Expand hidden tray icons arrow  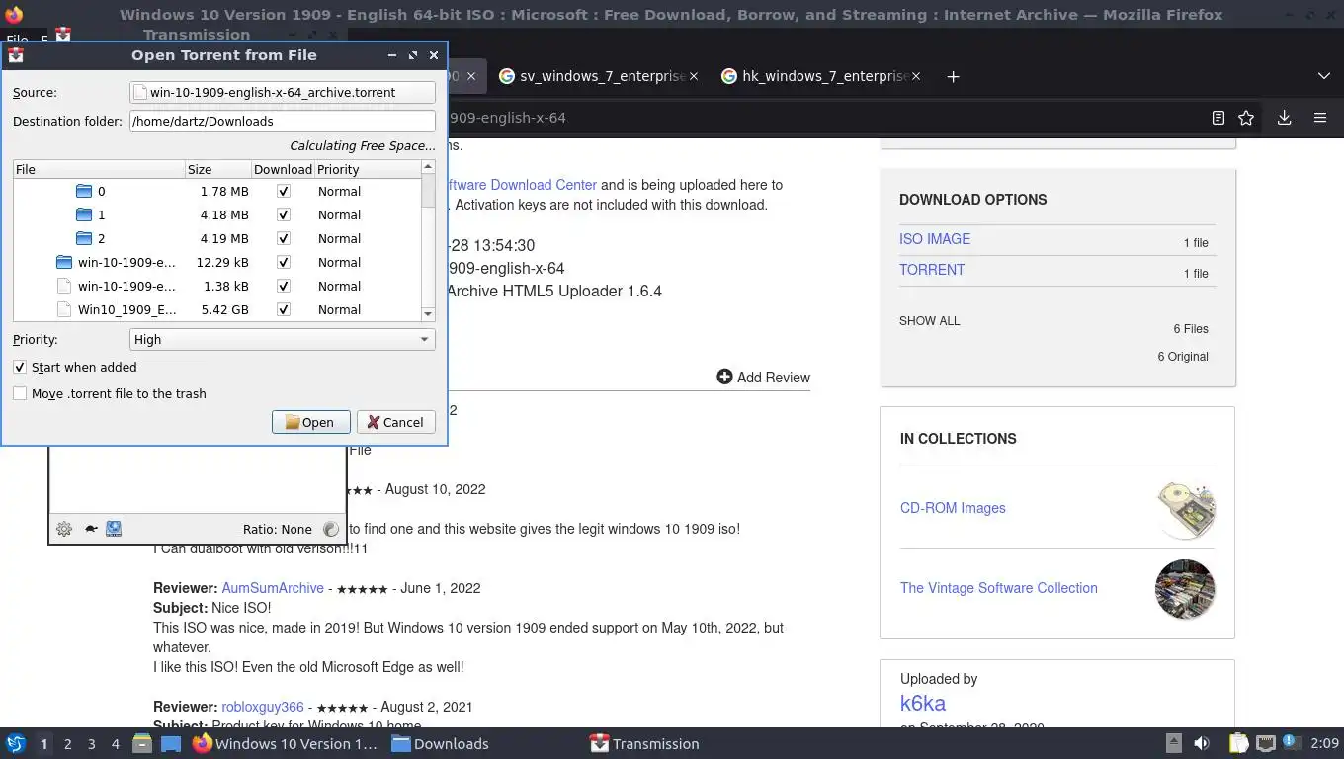(1174, 743)
